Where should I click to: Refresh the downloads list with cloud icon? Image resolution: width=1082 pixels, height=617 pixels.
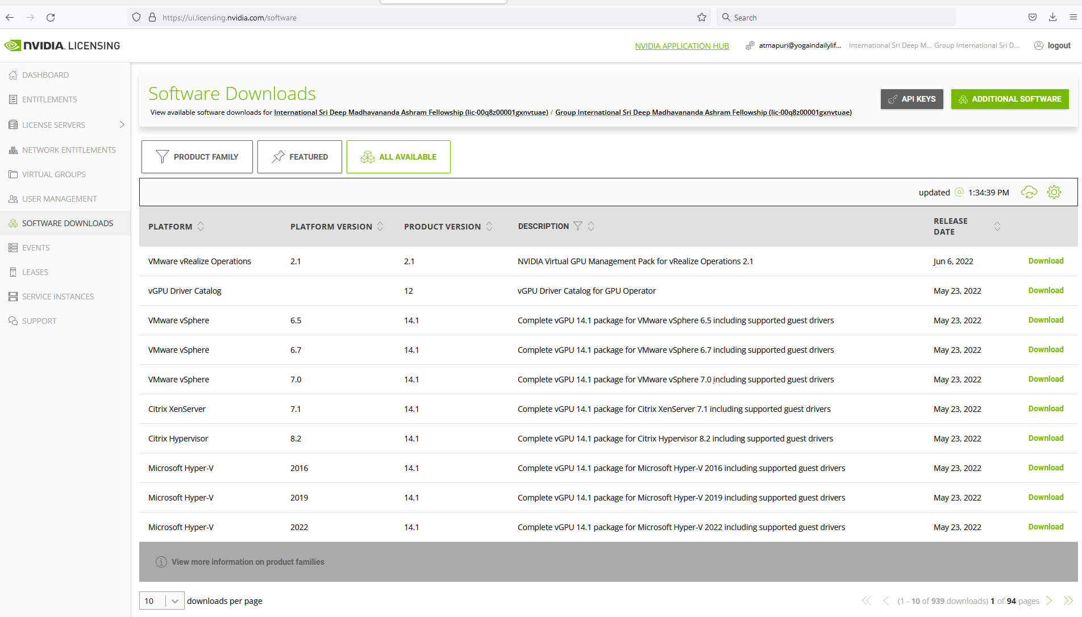pos(1029,192)
